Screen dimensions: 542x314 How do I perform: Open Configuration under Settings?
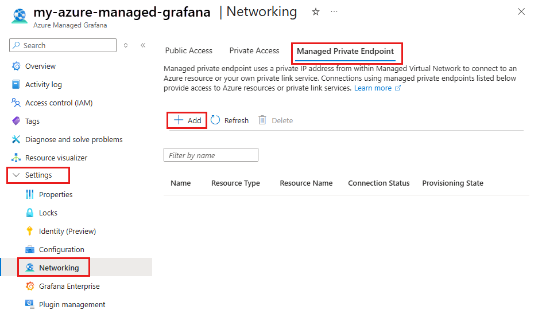(61, 249)
